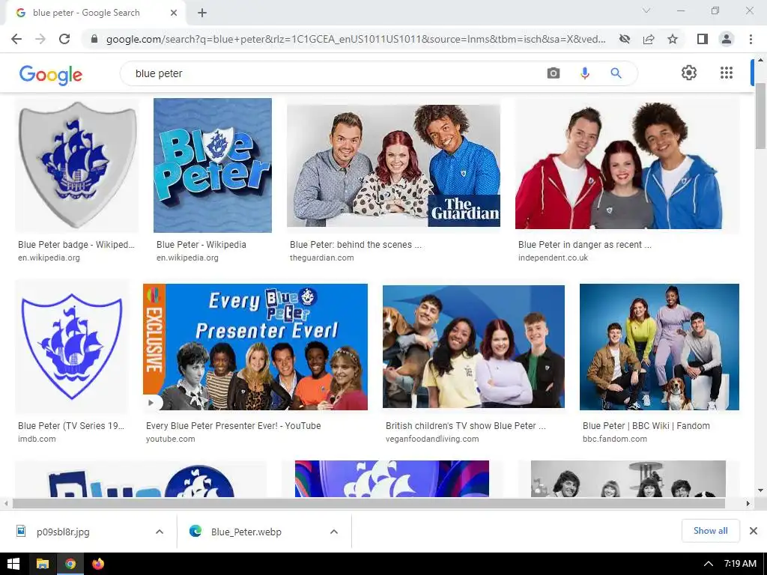The height and width of the screenshot is (575, 767).
Task: Open the 7:19 AM taskbar clock
Action: tap(740, 564)
